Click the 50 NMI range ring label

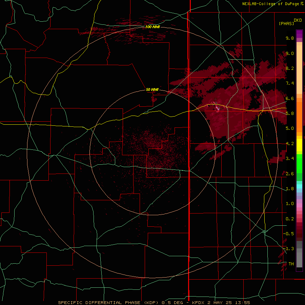click(x=152, y=89)
